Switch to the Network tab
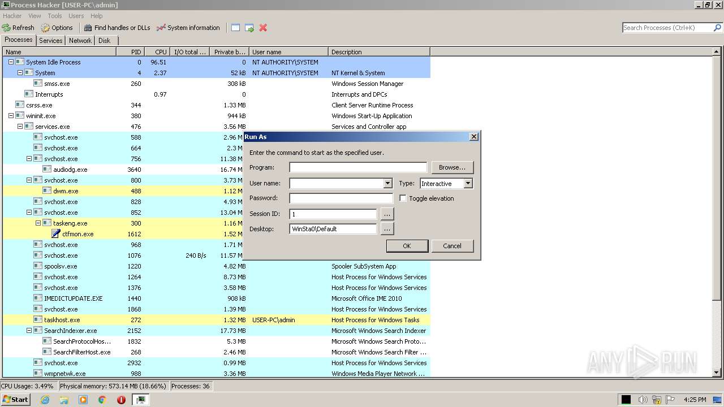724x407 pixels. tap(80, 41)
